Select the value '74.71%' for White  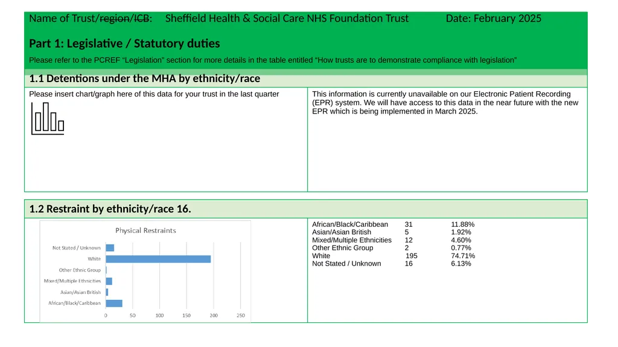[x=463, y=256]
